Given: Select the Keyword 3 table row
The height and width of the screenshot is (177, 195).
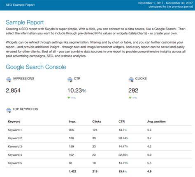Looking at the screenshot, I should 99,146.
